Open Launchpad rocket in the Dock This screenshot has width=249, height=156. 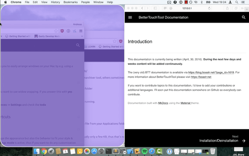coord(51,151)
